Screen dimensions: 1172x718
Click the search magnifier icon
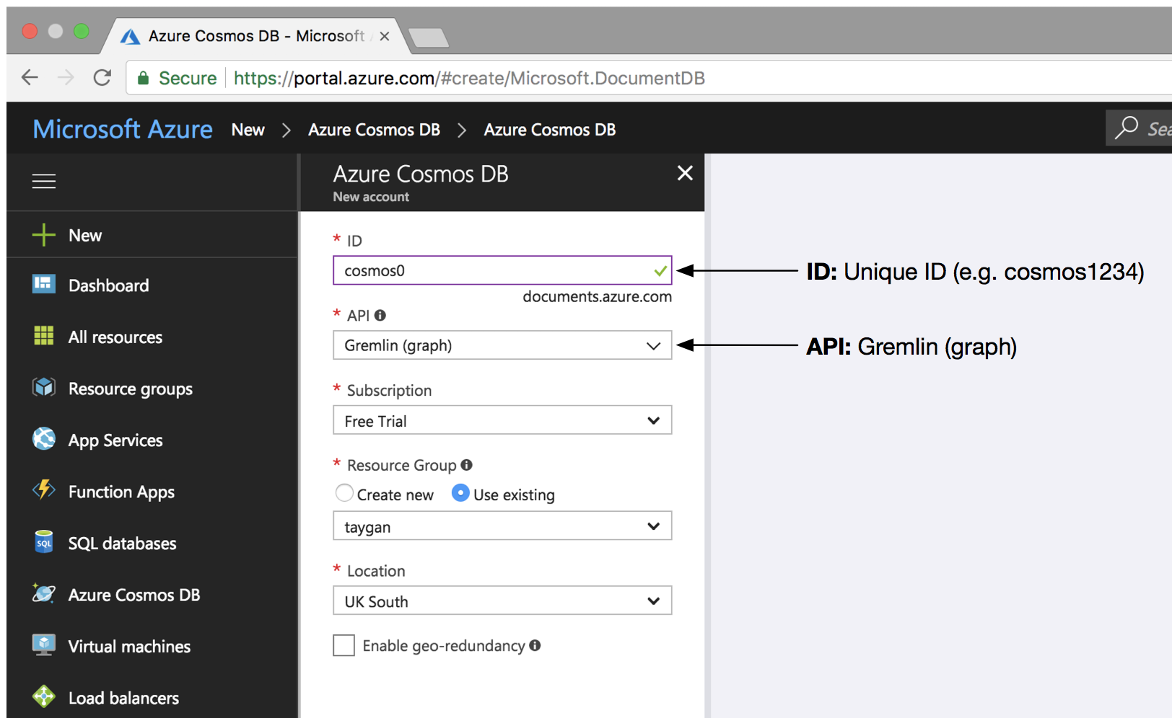tap(1127, 128)
